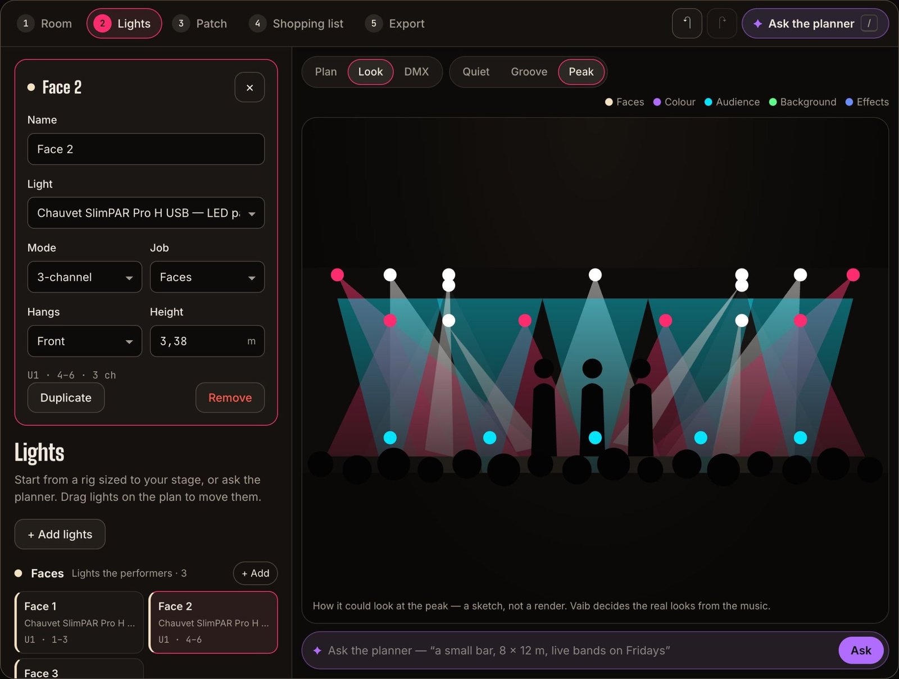This screenshot has width=899, height=679.
Task: Select the Face 1 light card
Action: pos(79,622)
